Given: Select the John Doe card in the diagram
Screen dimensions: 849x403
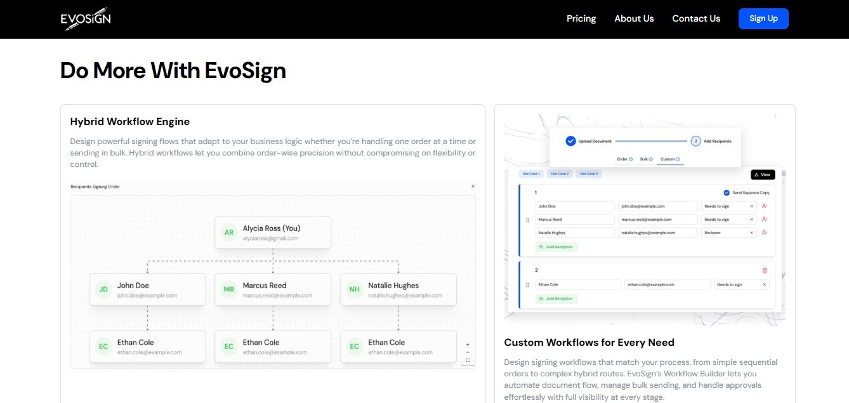Looking at the screenshot, I should coord(147,289).
